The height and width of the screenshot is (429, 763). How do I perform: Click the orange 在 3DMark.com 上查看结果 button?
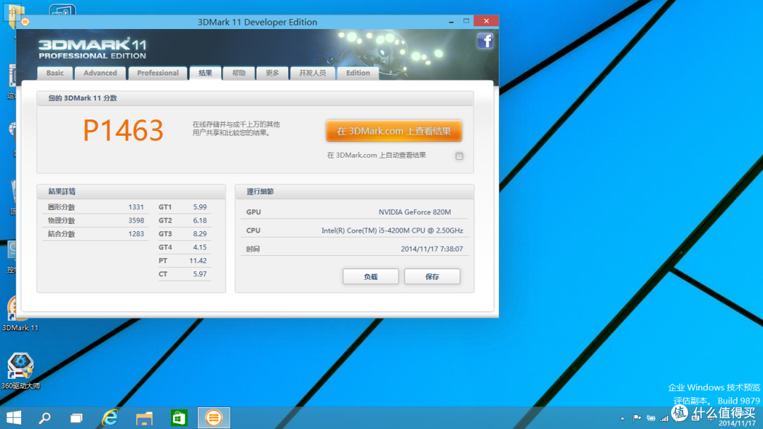click(x=394, y=131)
